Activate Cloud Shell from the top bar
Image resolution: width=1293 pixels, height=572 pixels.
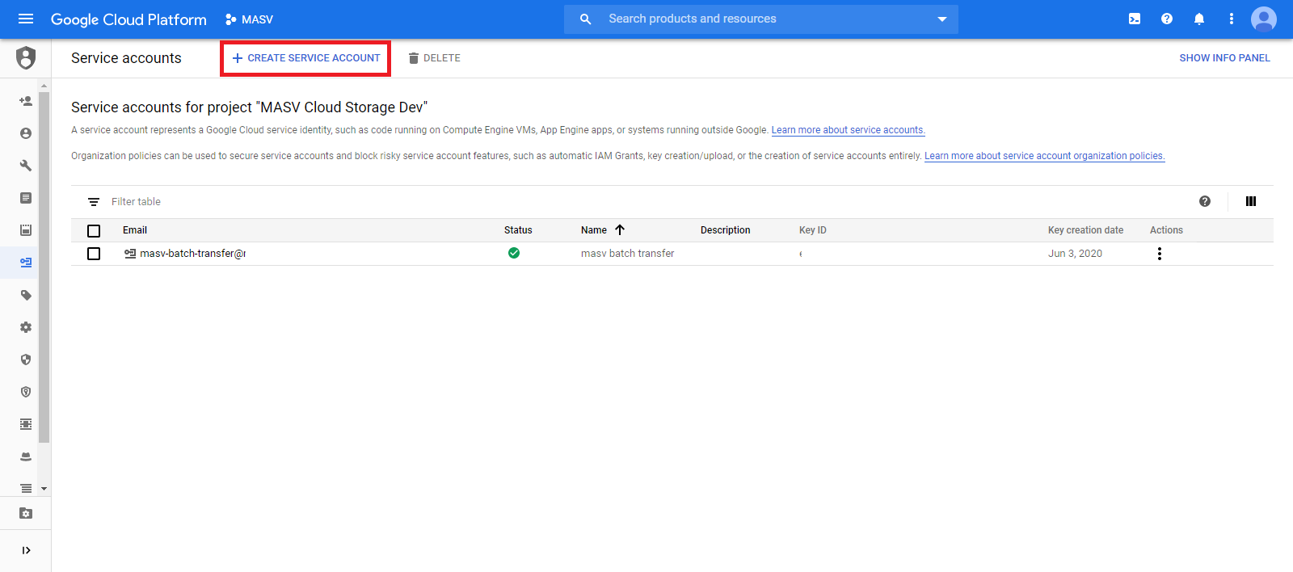click(1135, 19)
